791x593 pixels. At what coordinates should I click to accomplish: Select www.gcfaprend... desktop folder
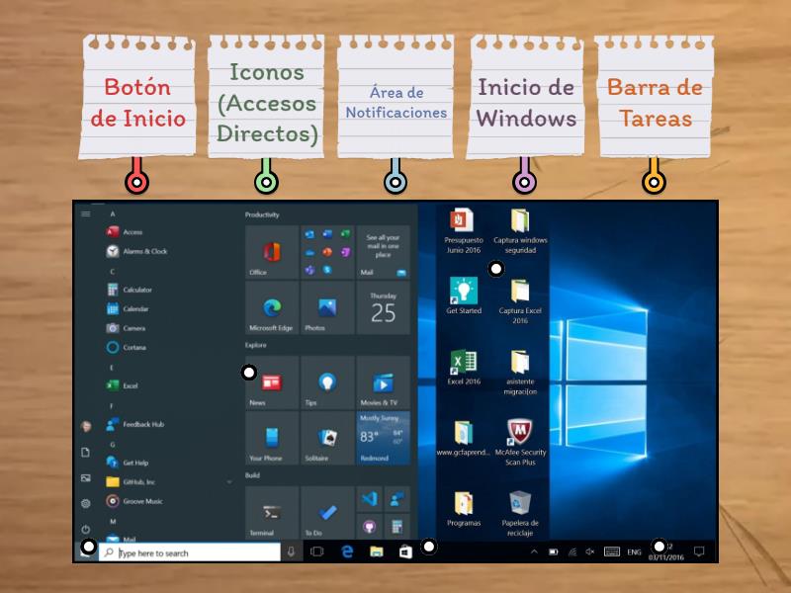click(x=464, y=438)
